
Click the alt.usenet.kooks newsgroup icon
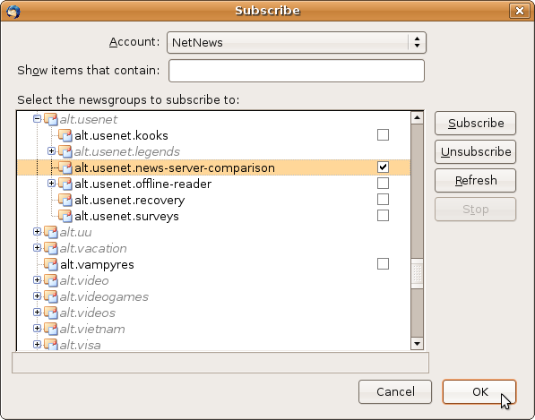tap(65, 135)
